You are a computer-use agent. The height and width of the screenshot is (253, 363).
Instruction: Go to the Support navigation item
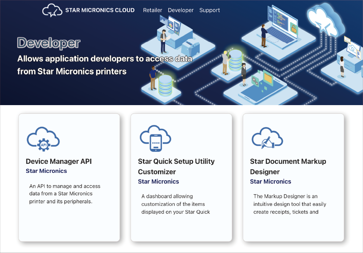(209, 10)
